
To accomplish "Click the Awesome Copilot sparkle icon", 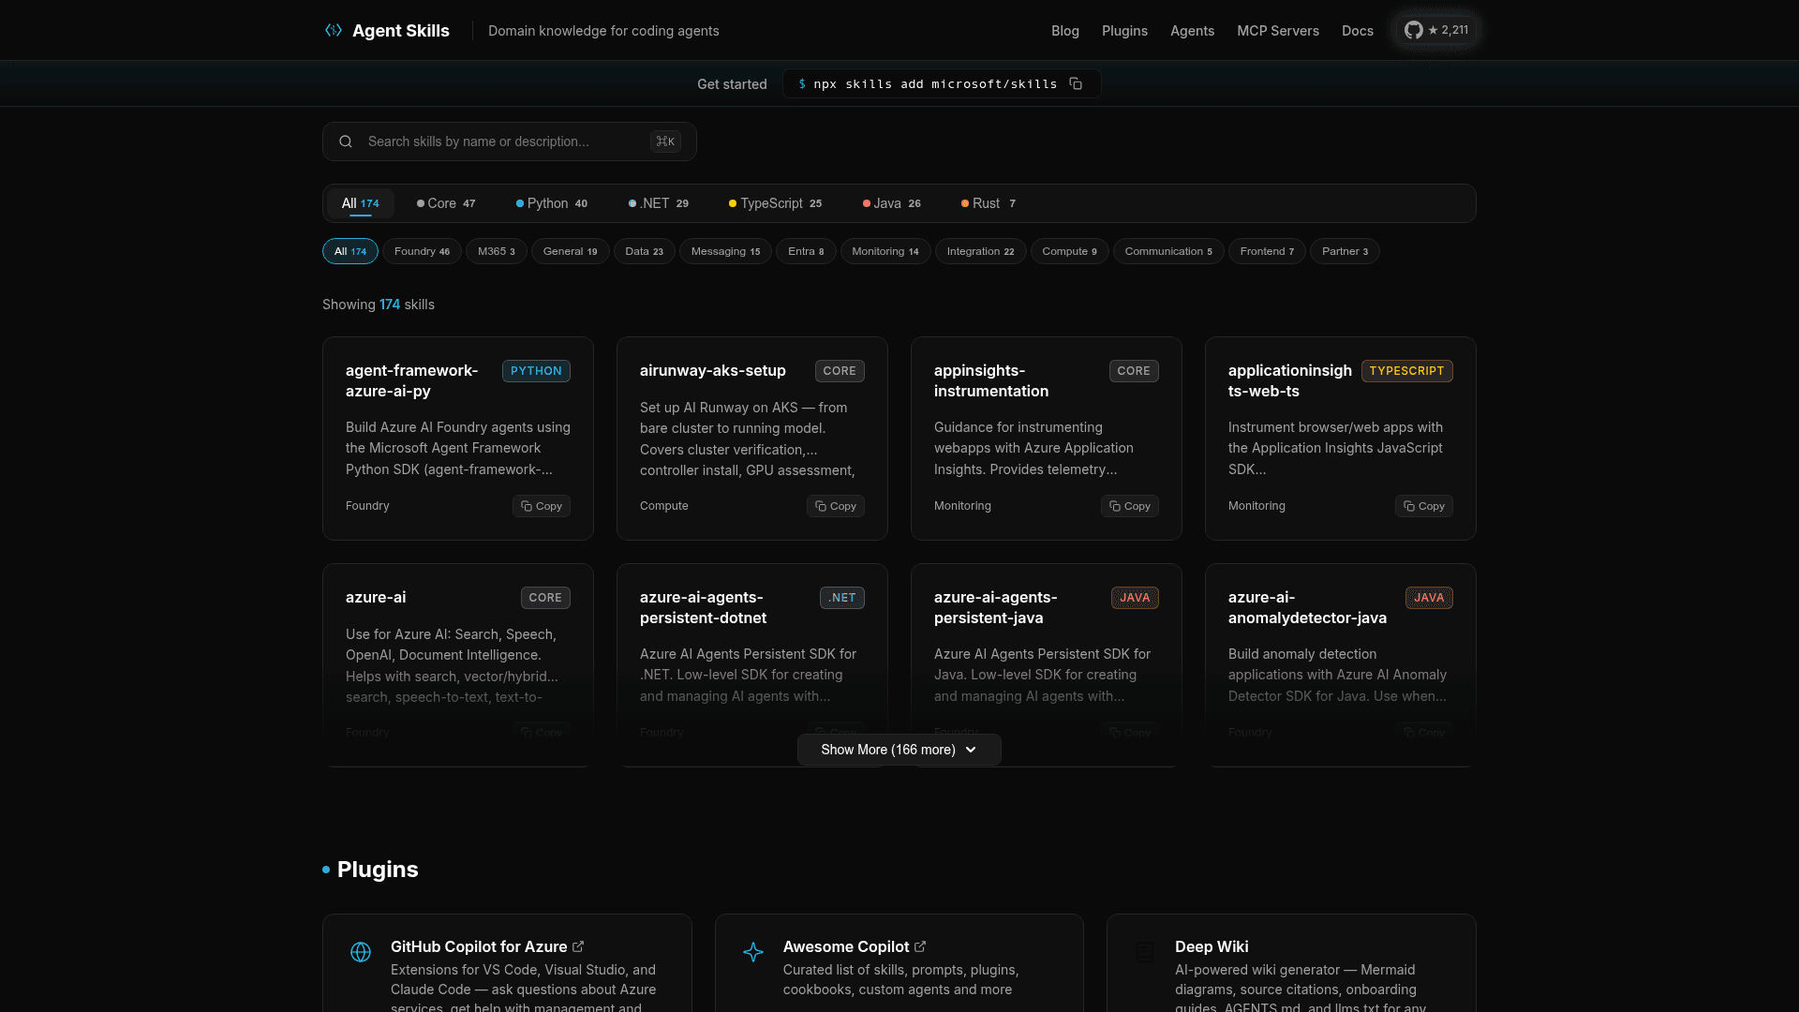I will click(x=753, y=952).
